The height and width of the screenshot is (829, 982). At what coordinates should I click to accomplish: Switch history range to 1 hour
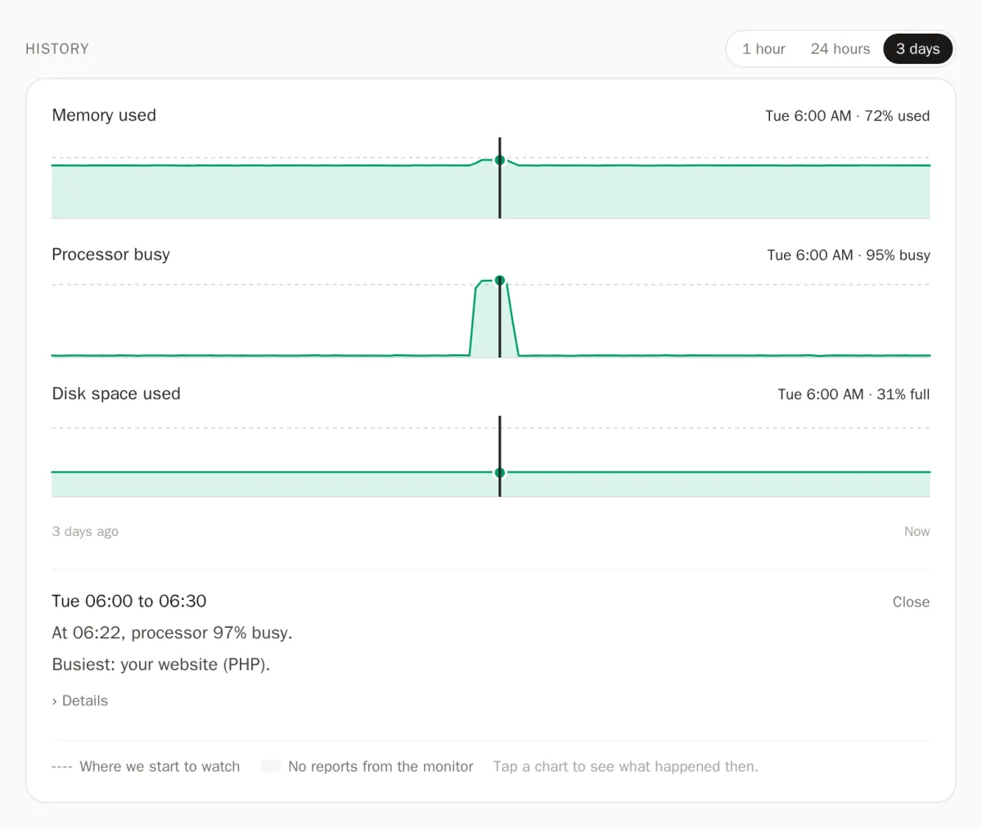(764, 49)
